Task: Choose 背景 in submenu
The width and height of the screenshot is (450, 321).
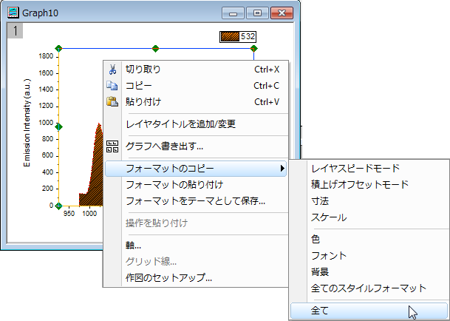Action: coord(369,272)
